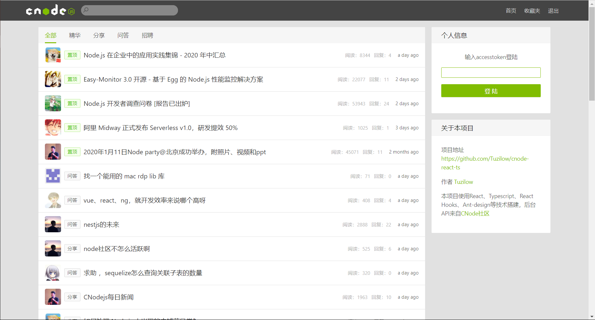This screenshot has width=595, height=320.
Task: Click 阅读: 22077 count
Action: 351,79
